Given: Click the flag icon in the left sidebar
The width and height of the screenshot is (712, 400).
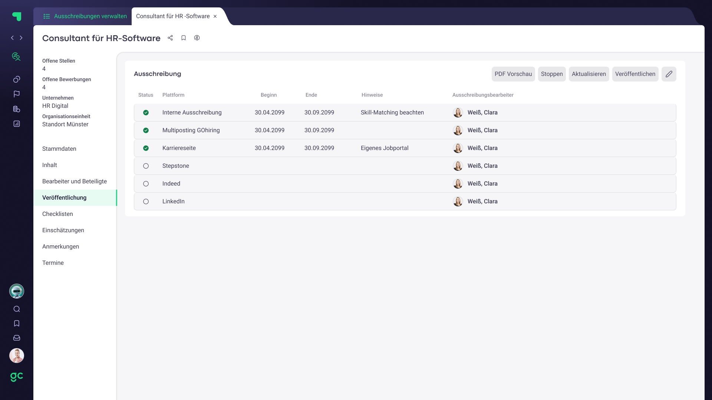Looking at the screenshot, I should (x=17, y=94).
